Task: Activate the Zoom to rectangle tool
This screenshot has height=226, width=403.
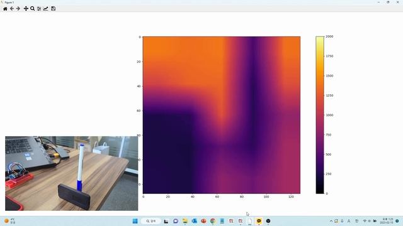Action: pyautogui.click(x=32, y=8)
